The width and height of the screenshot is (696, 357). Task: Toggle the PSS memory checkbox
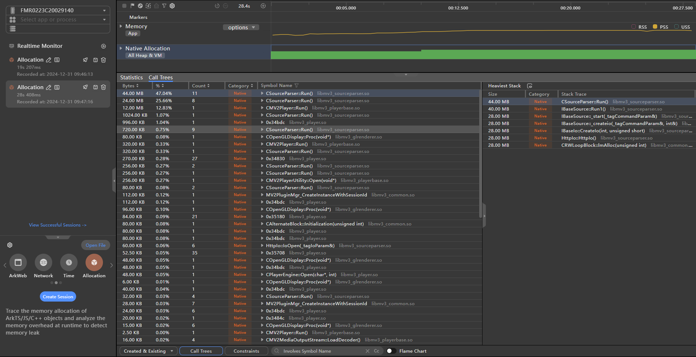(x=655, y=26)
